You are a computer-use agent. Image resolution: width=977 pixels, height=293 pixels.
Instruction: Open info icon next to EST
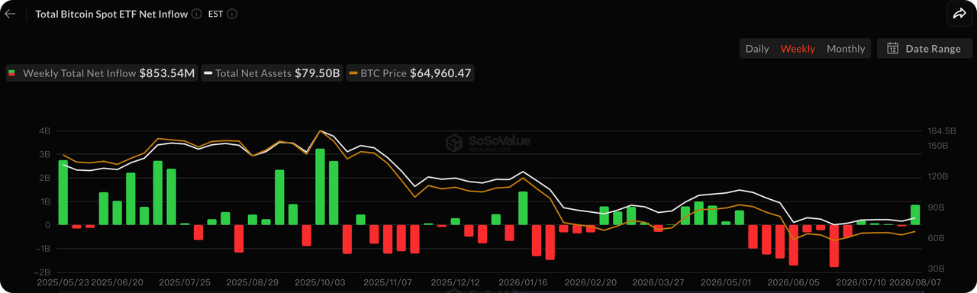[232, 14]
